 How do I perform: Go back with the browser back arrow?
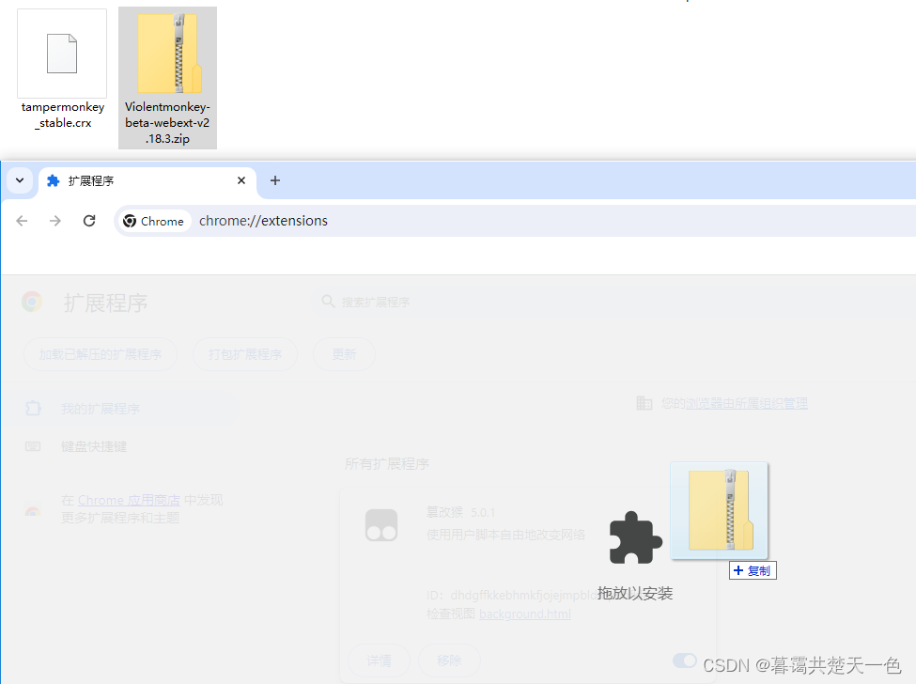tap(23, 221)
